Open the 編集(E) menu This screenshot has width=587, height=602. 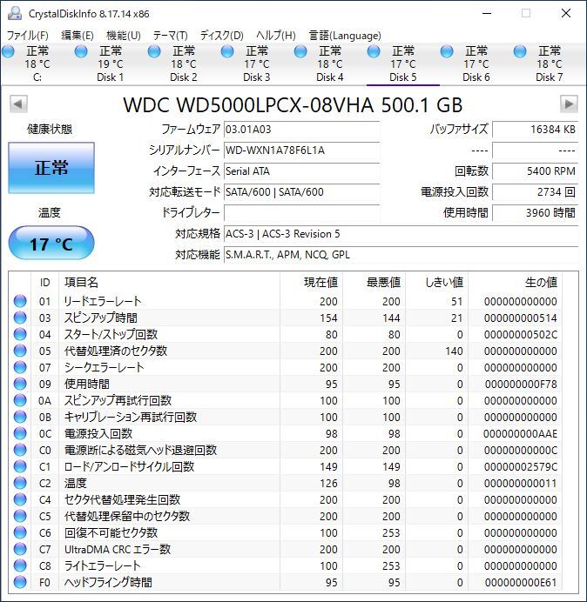pos(78,36)
